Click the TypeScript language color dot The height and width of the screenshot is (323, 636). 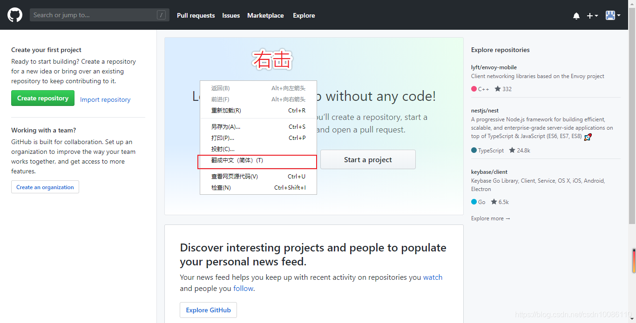click(474, 150)
